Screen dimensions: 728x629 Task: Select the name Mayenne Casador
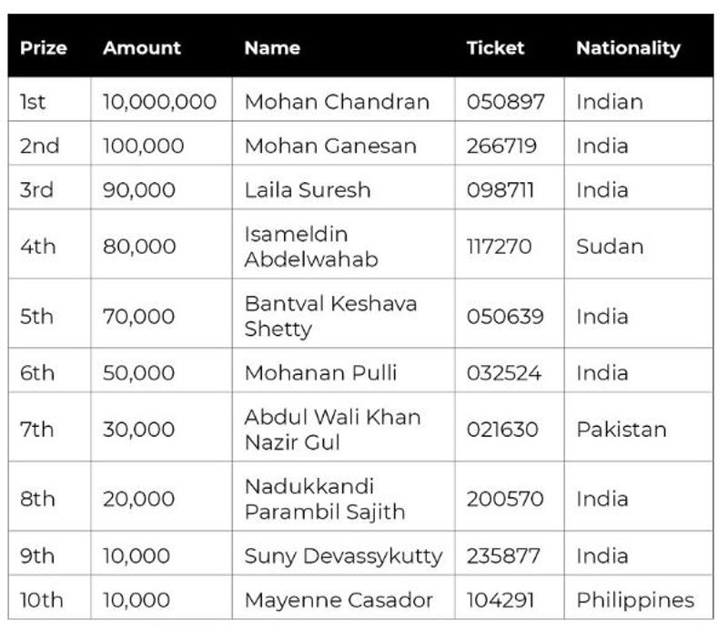[x=339, y=600]
